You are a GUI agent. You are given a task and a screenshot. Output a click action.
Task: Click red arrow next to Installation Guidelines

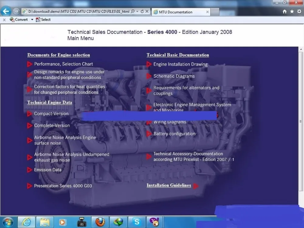[x=196, y=186]
